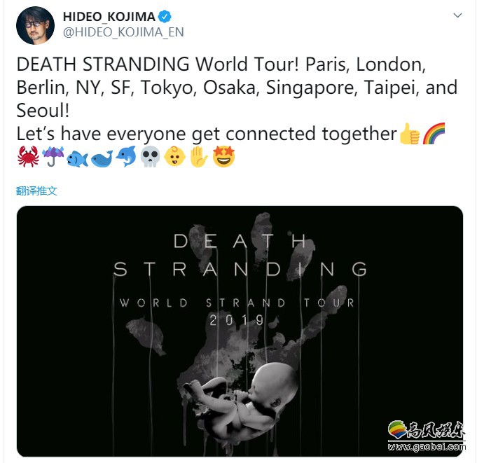477x463 pixels.
Task: Open the @HIDEO_KOJIMA_EN handle link
Action: pos(123,32)
